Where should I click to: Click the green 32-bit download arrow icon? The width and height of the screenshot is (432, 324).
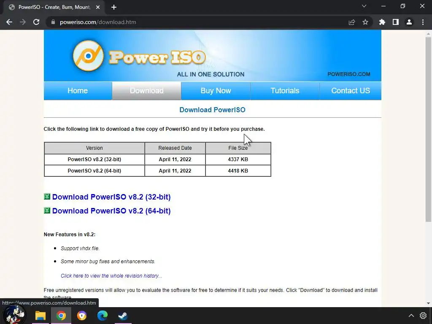click(47, 197)
